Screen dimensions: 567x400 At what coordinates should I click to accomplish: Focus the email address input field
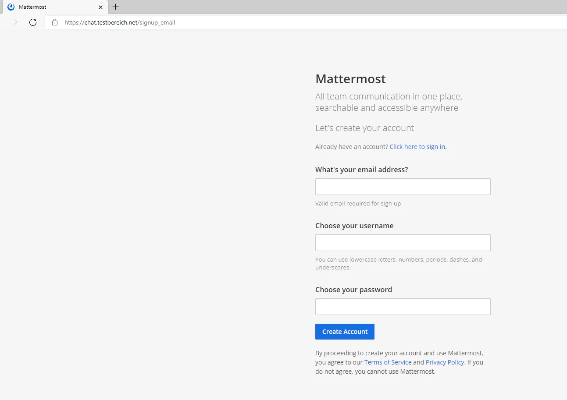(403, 187)
